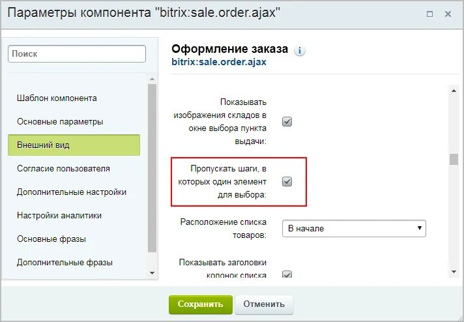The width and height of the screenshot is (464, 322).
Task: Open Дополнительные настройки in the sidebar
Action: coord(72,192)
